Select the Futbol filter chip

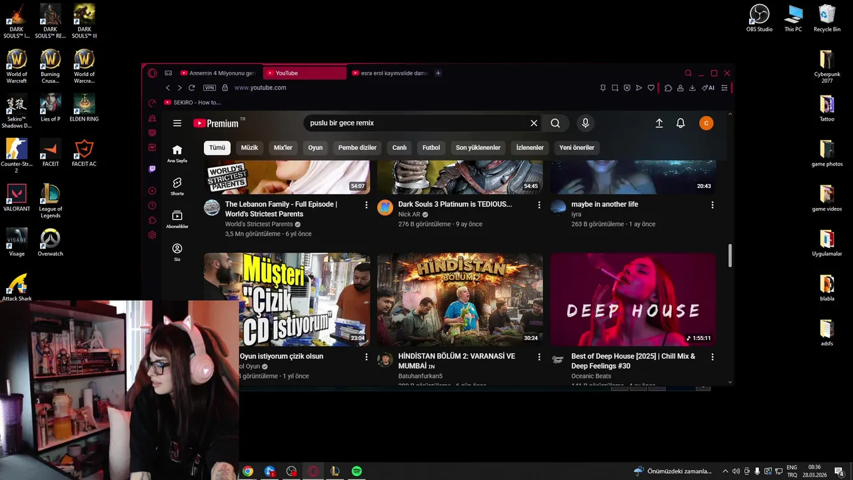(x=431, y=147)
